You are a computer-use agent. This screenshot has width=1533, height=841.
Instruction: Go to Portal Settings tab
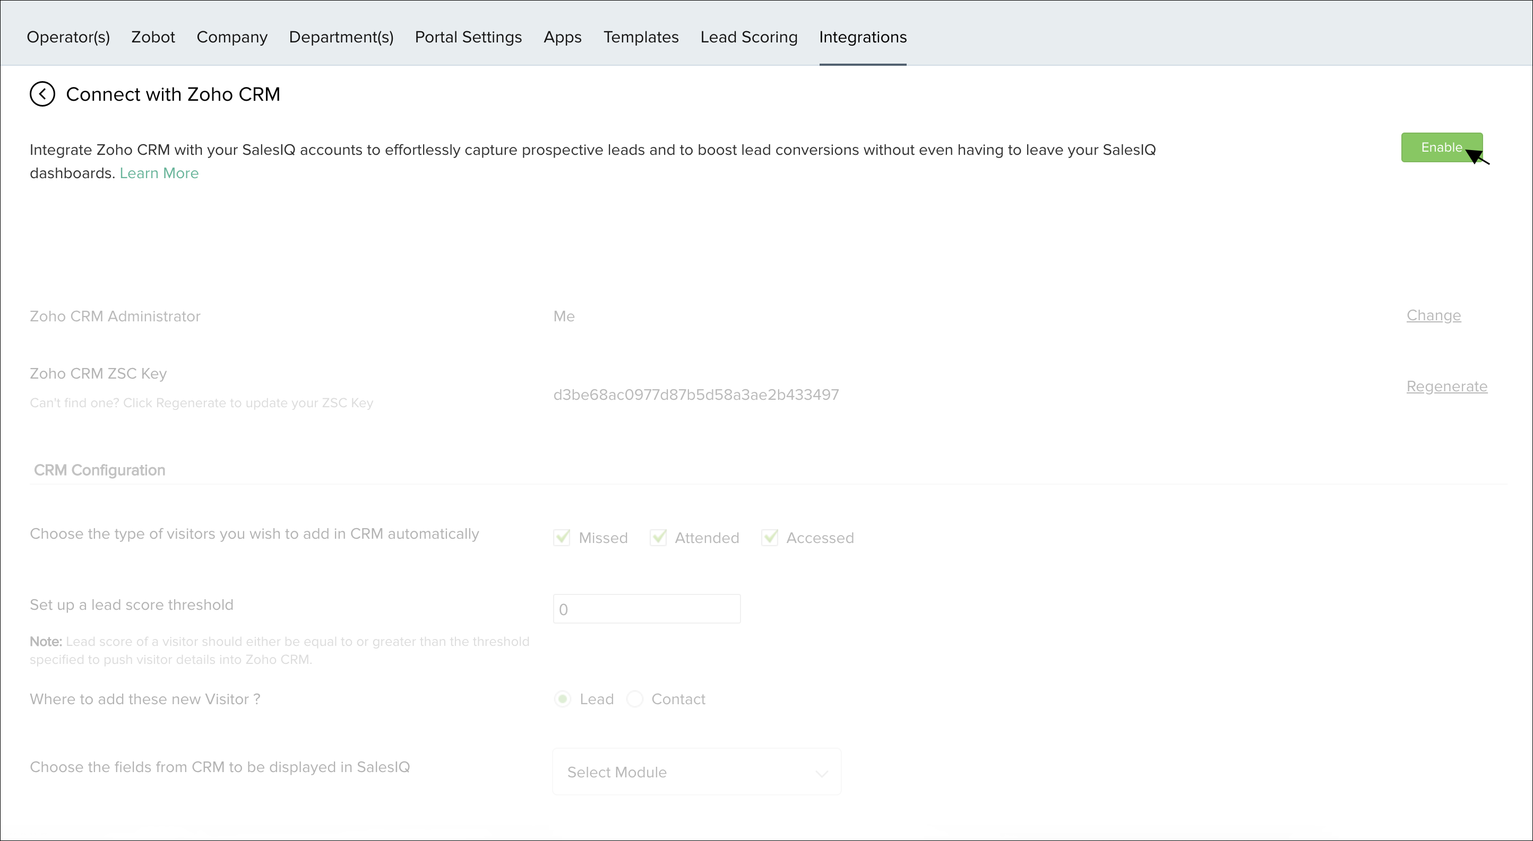(x=468, y=37)
